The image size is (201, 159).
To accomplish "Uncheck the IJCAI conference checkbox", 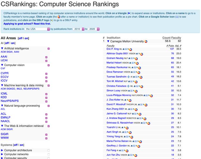I will 46,61.
